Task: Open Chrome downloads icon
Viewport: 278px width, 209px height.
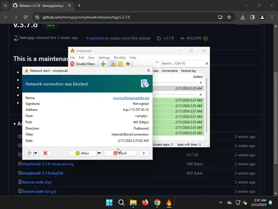Action: pyautogui.click(x=243, y=17)
